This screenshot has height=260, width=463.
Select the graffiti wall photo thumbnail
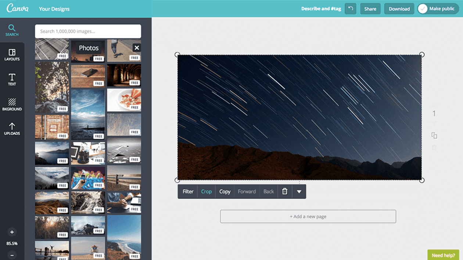88,177
